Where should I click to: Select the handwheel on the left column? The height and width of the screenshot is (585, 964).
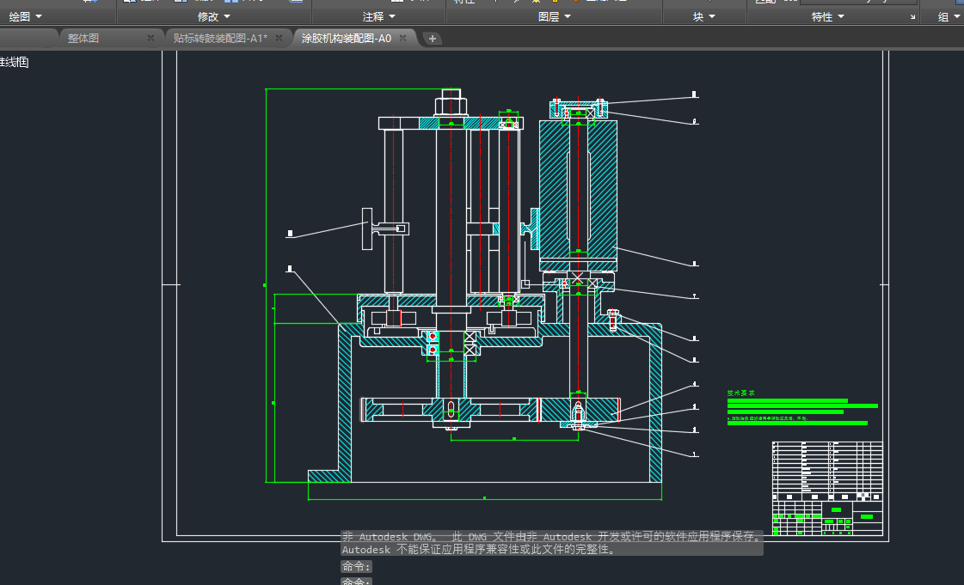pyautogui.click(x=366, y=229)
